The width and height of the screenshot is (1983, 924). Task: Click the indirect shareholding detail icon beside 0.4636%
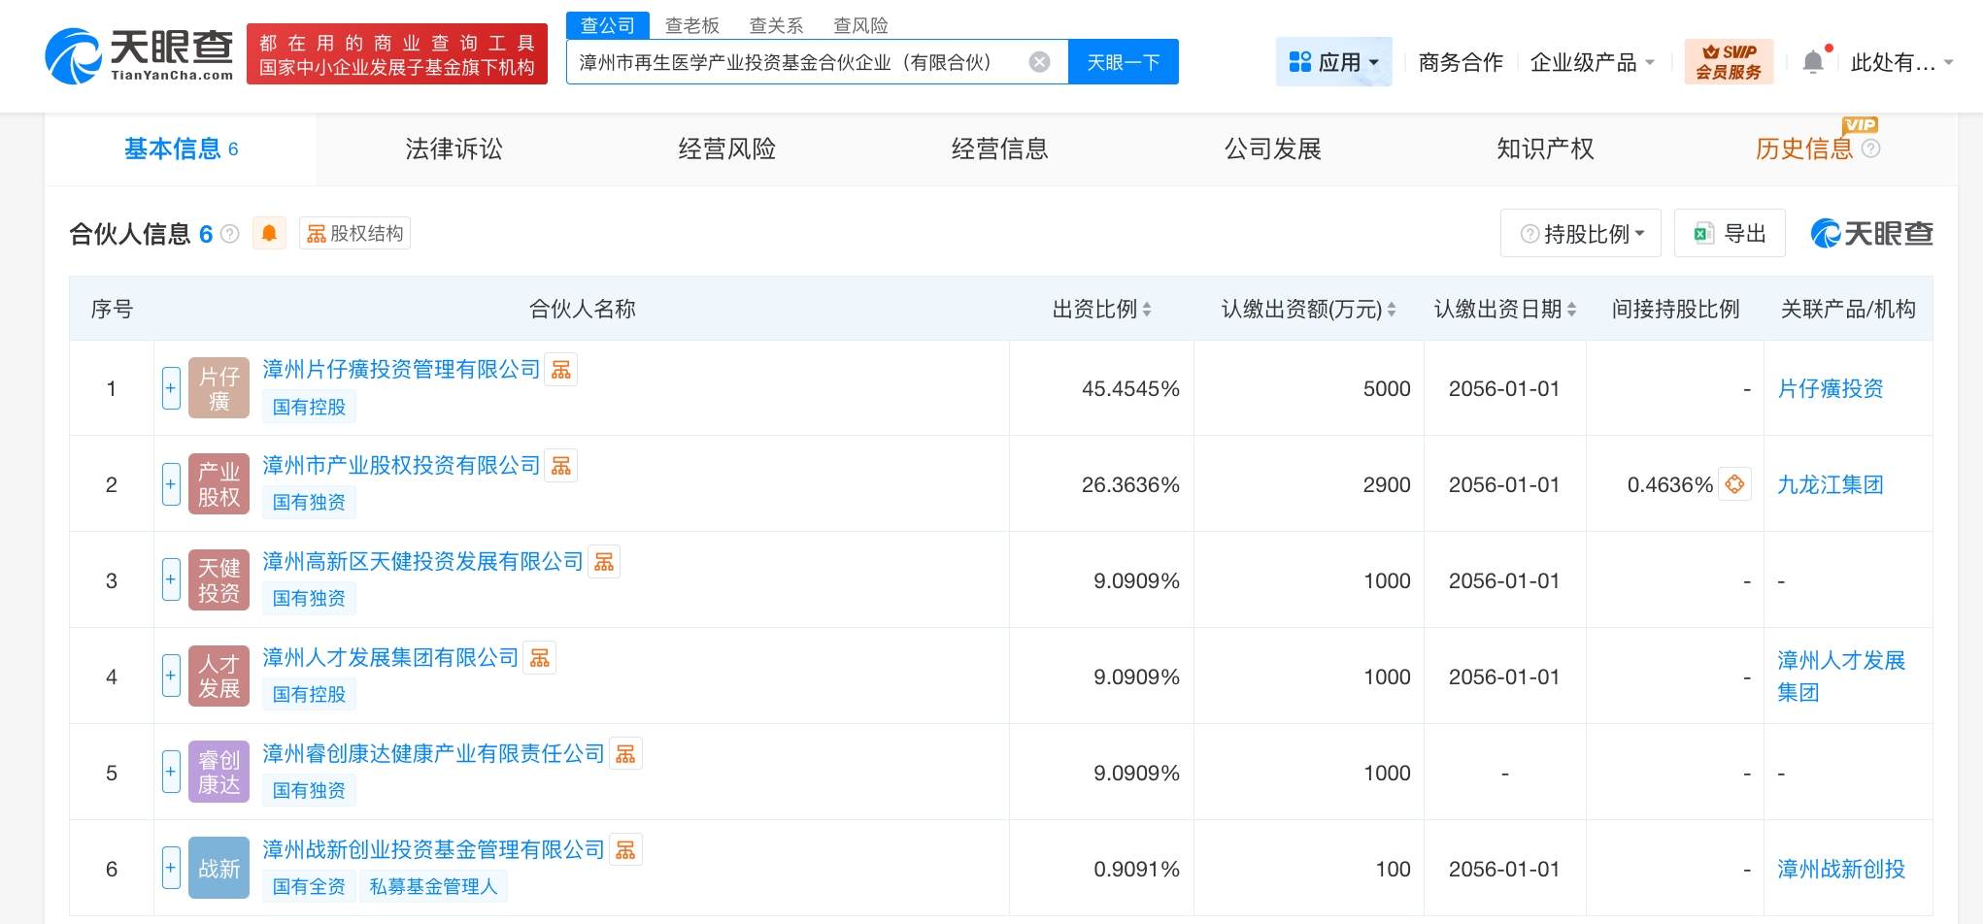coord(1734,484)
